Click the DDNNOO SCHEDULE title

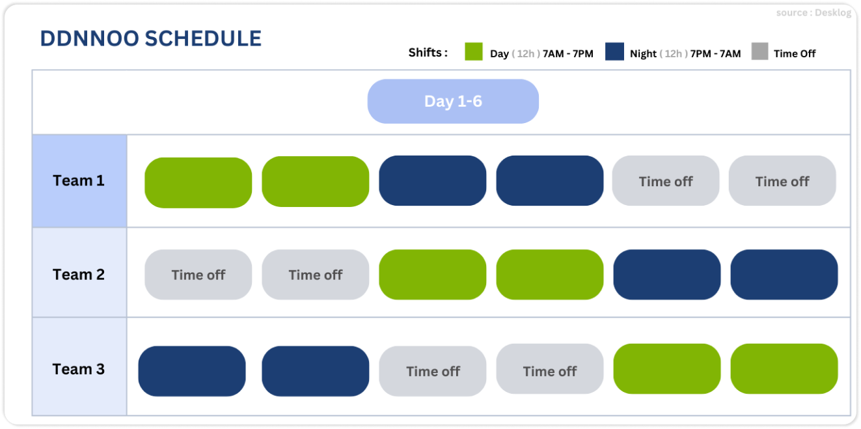(151, 38)
